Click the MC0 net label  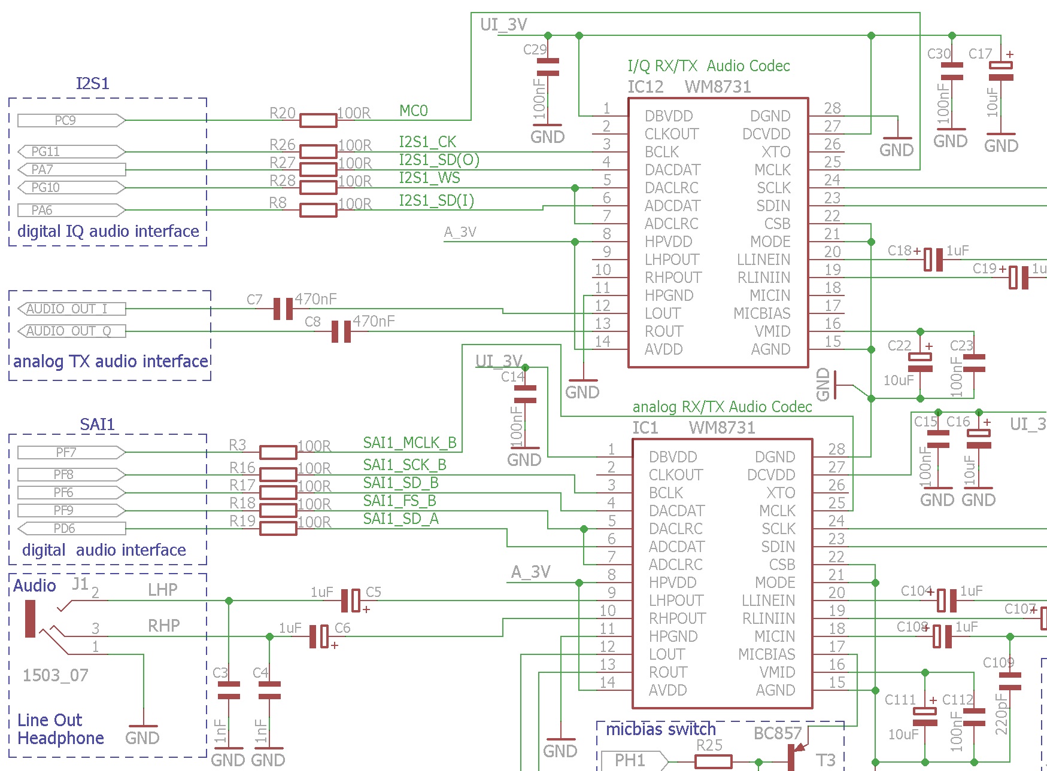point(414,111)
